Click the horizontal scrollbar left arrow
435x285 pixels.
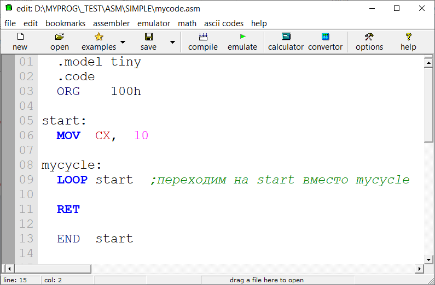pos(9,269)
